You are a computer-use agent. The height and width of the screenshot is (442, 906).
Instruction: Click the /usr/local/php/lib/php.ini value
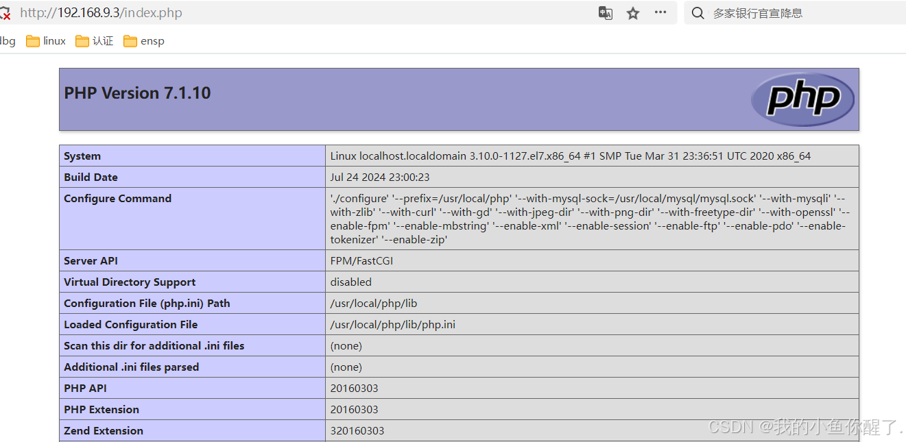392,325
